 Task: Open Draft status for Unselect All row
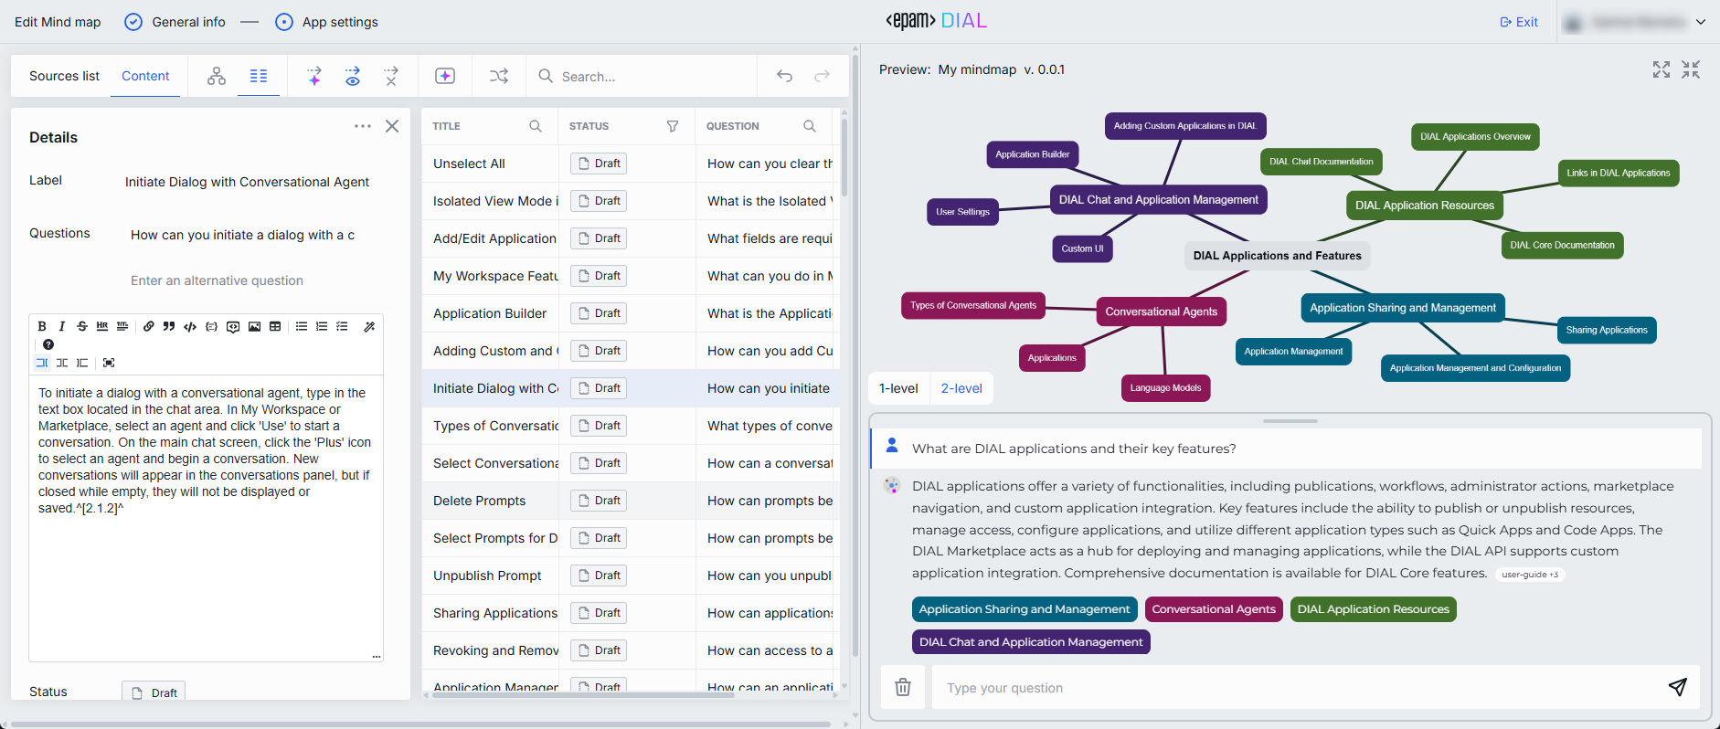click(599, 164)
